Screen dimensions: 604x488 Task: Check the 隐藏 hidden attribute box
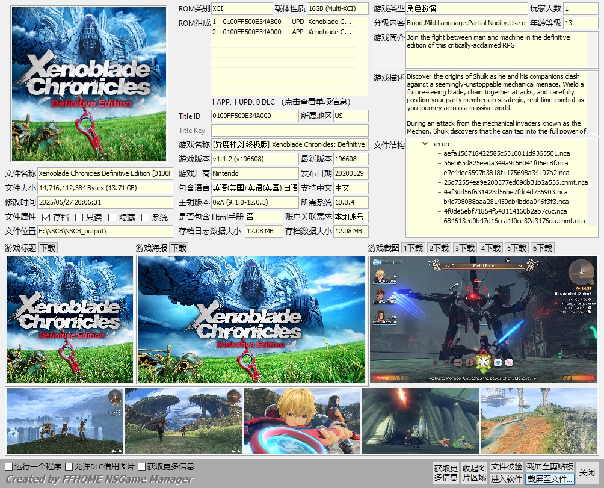112,218
